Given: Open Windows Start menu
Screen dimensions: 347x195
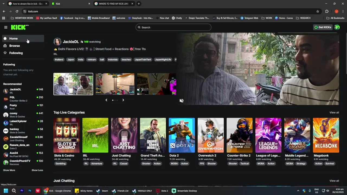Looking at the screenshot, I should point(6,191).
